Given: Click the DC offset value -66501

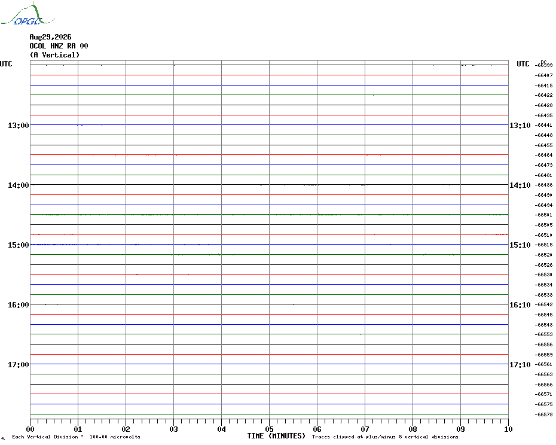Looking at the screenshot, I should (x=543, y=215).
